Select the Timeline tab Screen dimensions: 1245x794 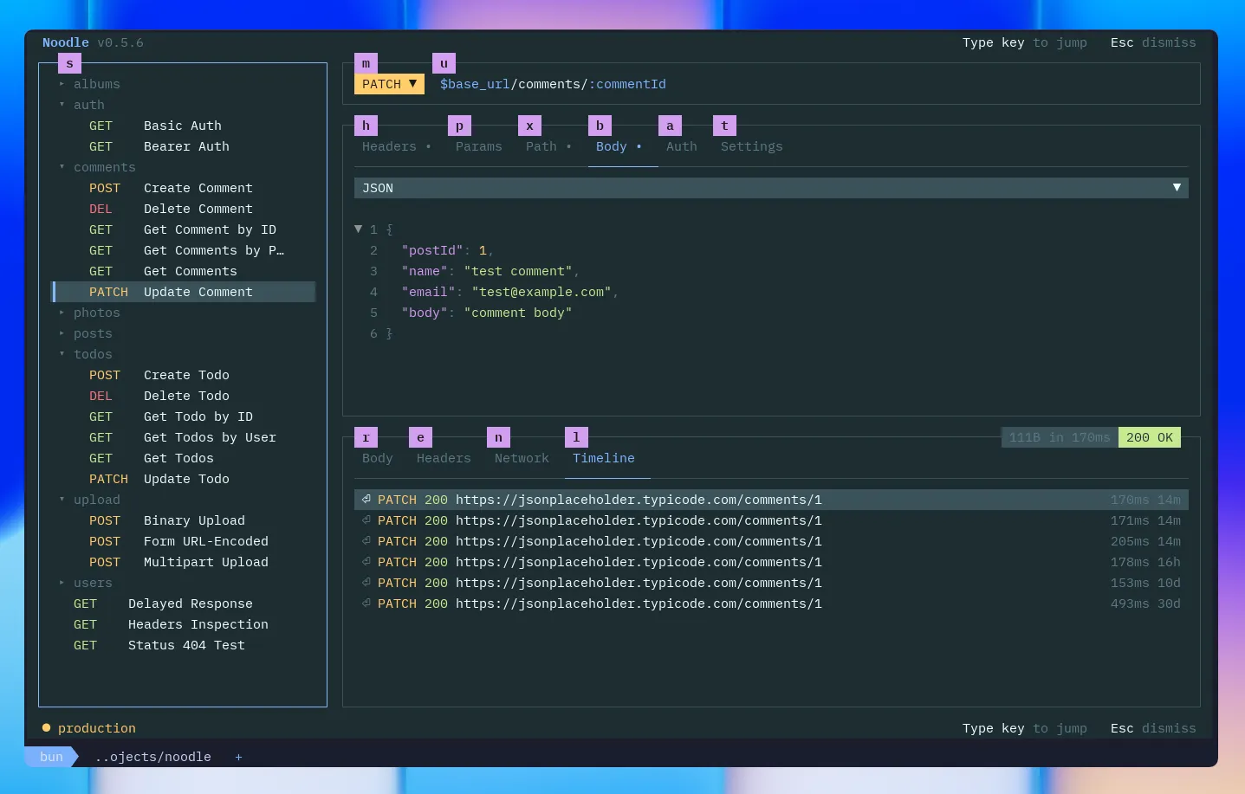pos(603,458)
